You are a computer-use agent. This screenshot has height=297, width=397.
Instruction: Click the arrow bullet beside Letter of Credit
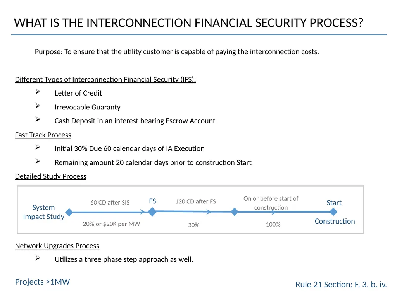(x=38, y=92)
